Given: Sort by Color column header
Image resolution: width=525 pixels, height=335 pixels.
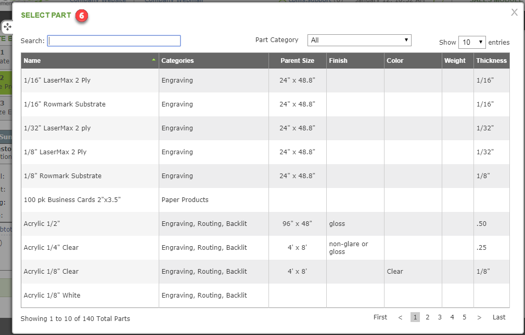Looking at the screenshot, I should point(413,61).
